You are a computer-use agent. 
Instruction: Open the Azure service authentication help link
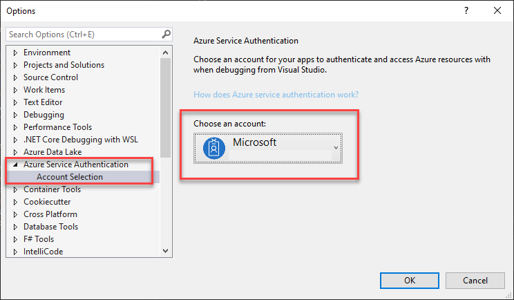[276, 95]
